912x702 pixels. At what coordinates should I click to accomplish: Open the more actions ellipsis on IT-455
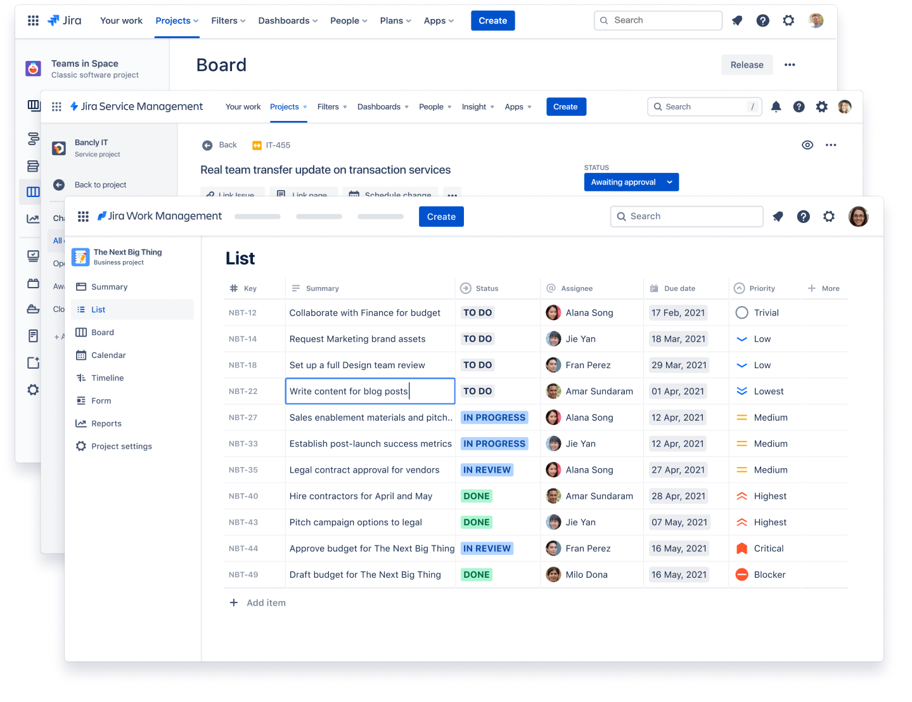click(x=831, y=144)
